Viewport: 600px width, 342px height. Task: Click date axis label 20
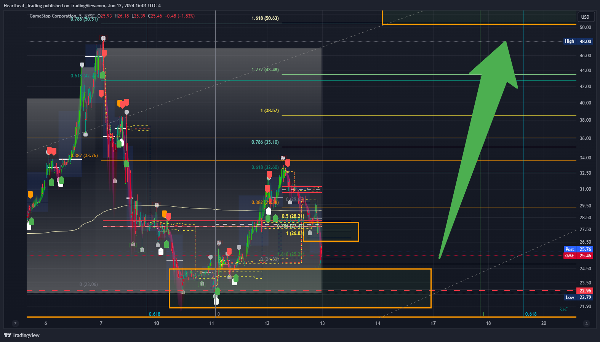coord(544,323)
